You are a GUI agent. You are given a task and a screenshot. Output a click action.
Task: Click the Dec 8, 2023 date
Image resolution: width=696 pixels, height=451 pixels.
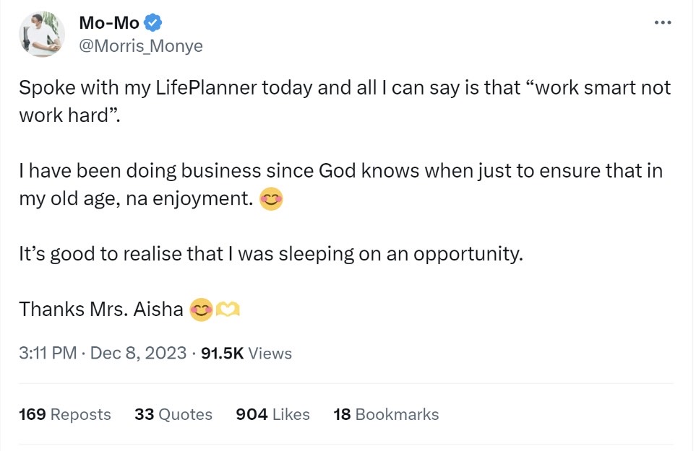(138, 354)
